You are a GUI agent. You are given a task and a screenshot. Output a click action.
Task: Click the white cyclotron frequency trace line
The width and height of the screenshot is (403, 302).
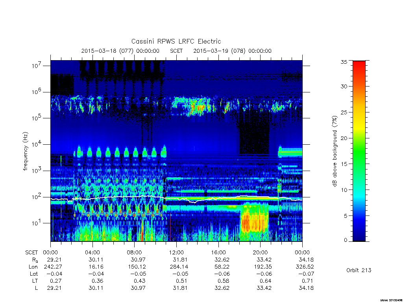[176, 198]
